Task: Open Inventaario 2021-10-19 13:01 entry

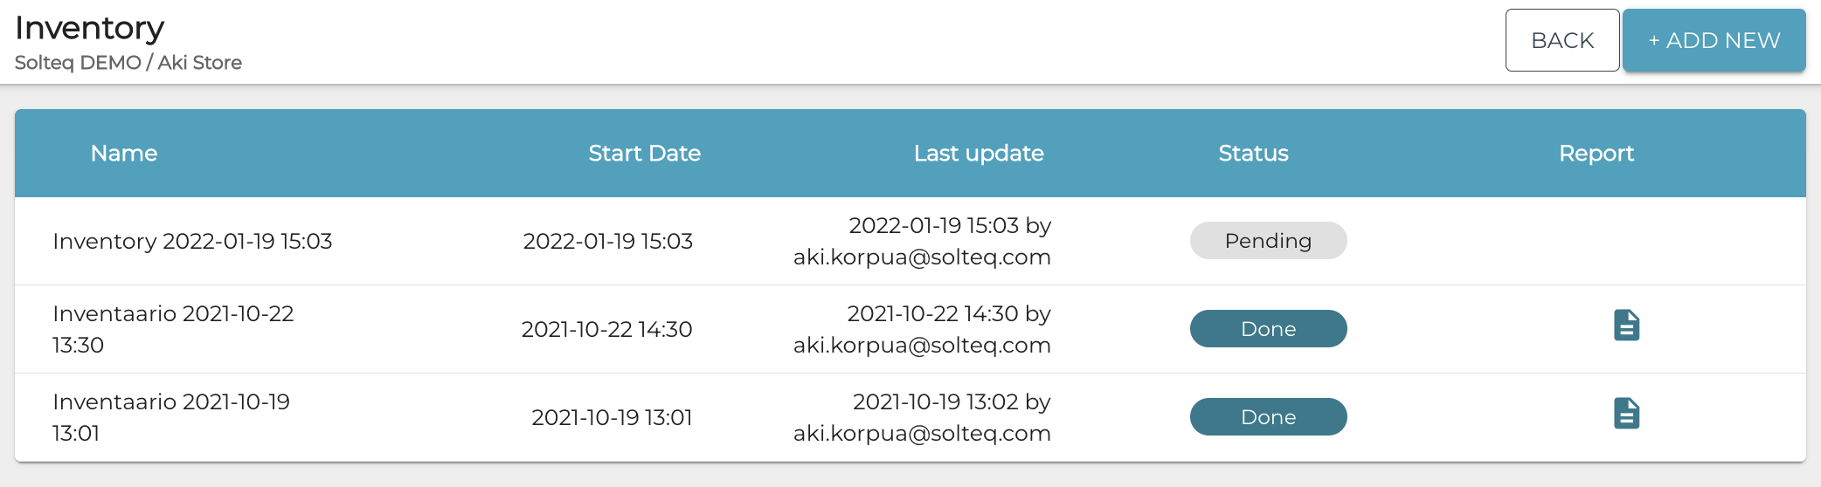Action: (x=171, y=417)
